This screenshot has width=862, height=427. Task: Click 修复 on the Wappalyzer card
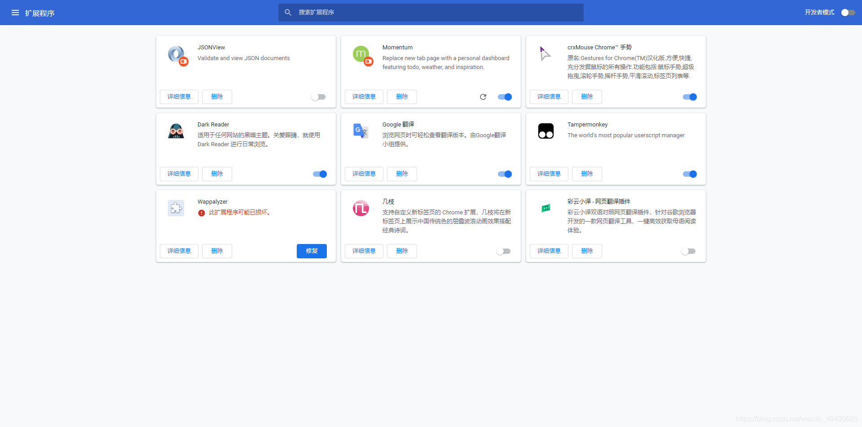click(312, 251)
